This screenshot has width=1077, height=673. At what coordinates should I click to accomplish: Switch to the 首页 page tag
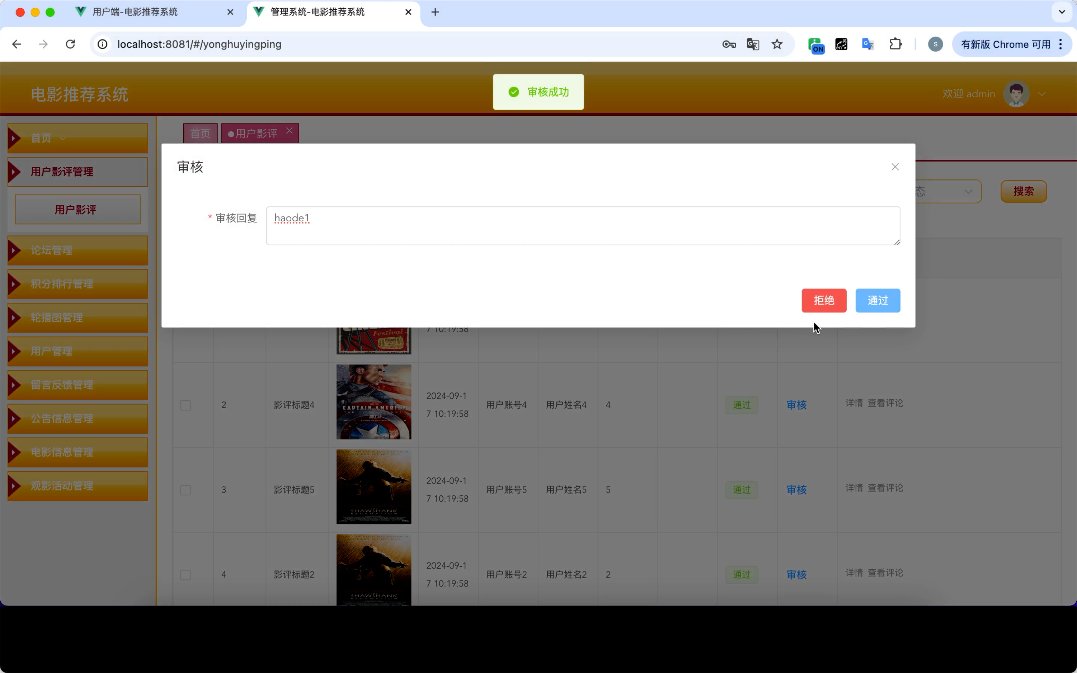coord(200,133)
